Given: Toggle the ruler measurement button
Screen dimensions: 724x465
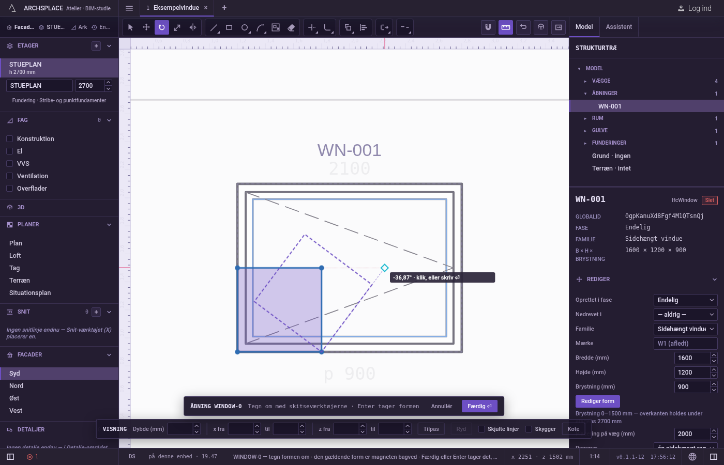Looking at the screenshot, I should click(506, 27).
